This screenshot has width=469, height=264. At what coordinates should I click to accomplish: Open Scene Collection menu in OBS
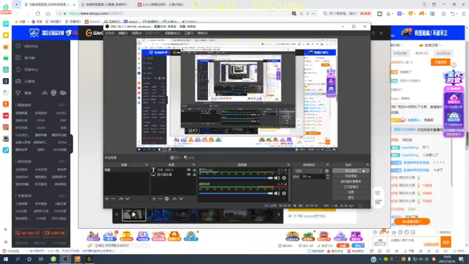(172, 33)
